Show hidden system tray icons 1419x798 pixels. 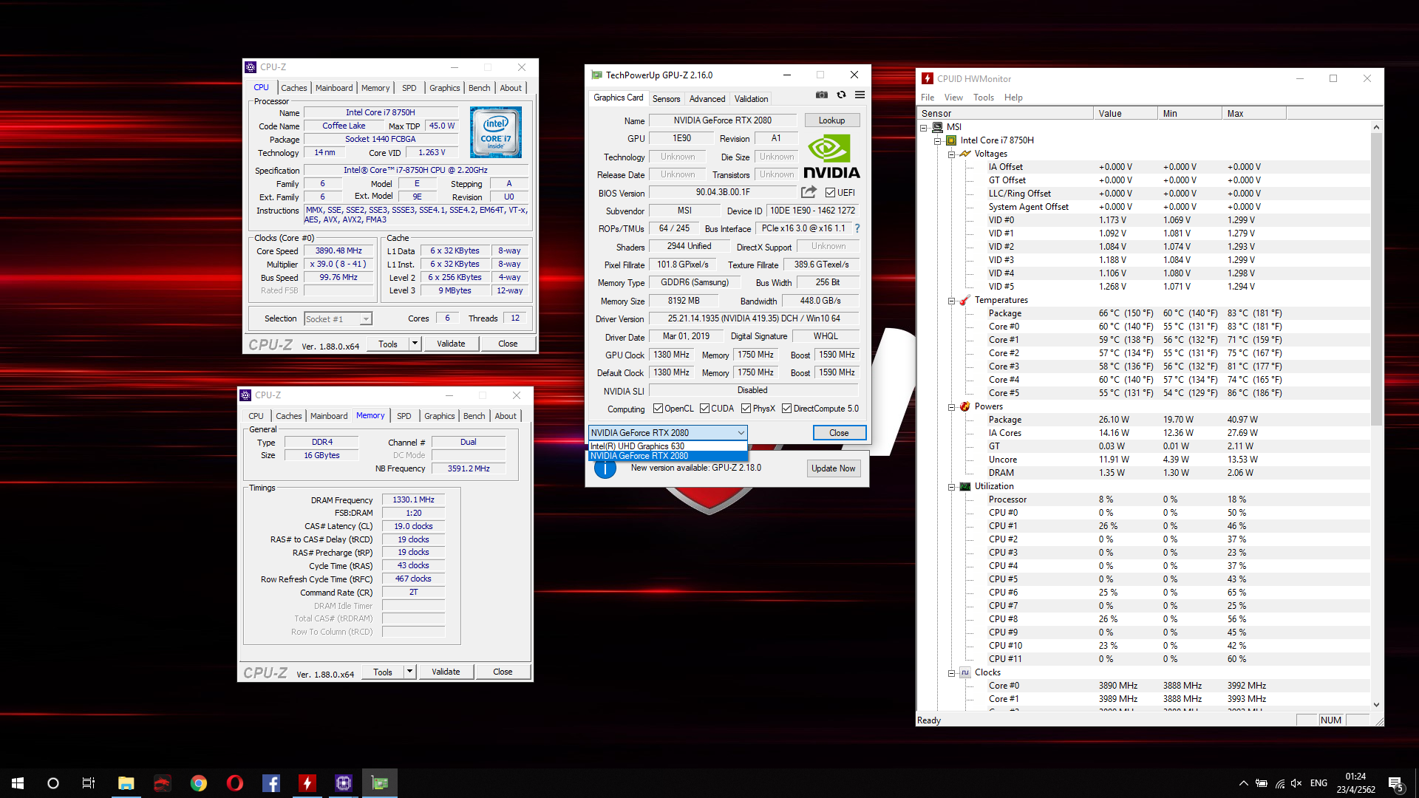[x=1243, y=783]
